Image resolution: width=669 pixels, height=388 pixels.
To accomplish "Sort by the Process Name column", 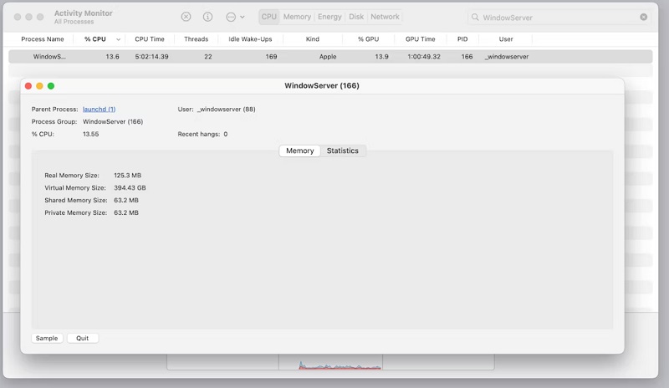I will (42, 39).
